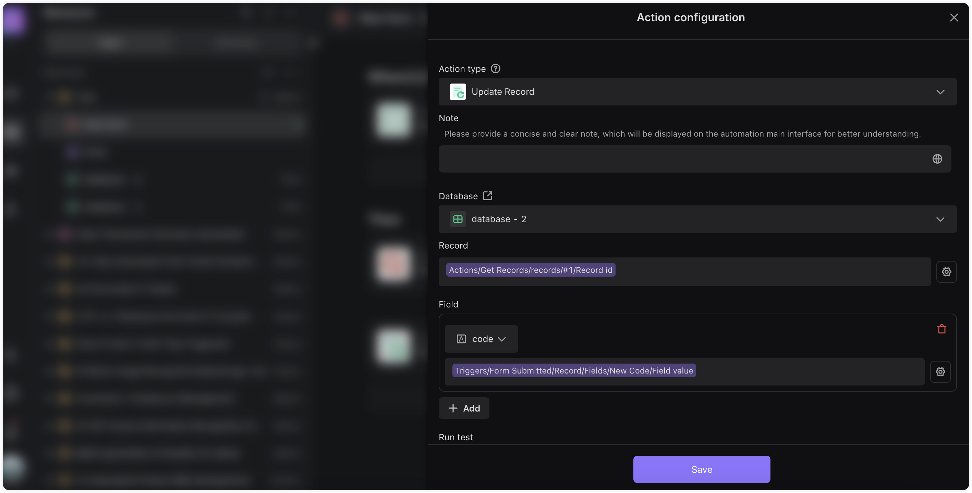This screenshot has width=972, height=493.
Task: Click the globe icon in Note field
Action: click(937, 159)
